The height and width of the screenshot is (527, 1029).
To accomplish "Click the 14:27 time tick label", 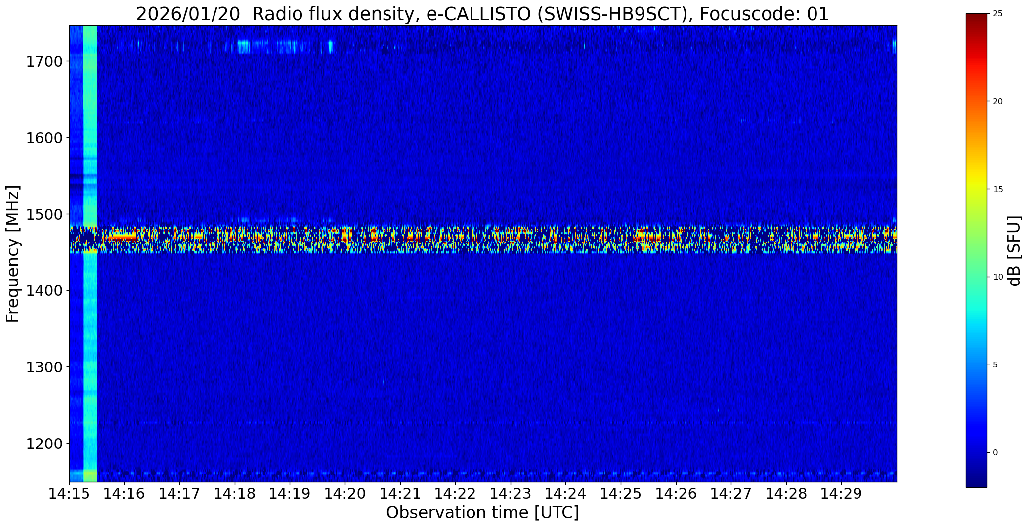I will point(731,494).
